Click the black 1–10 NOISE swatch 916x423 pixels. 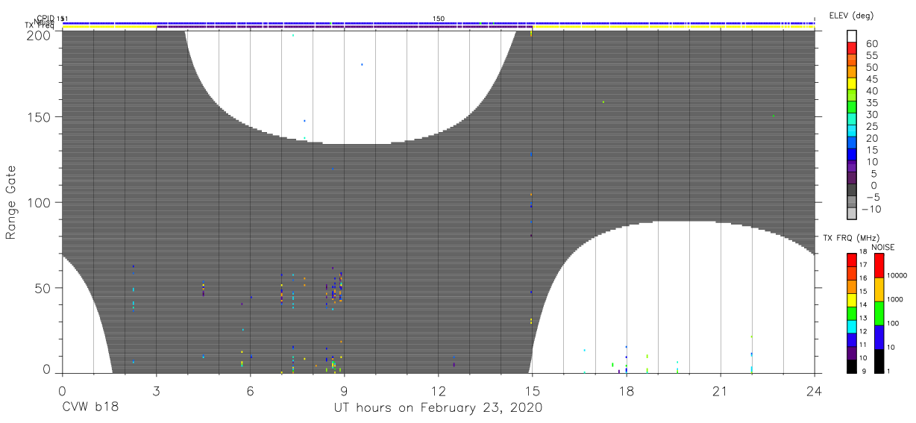tap(879, 360)
